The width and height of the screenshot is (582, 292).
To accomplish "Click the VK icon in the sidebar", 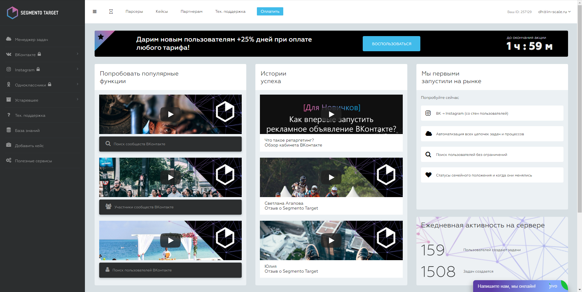I will tap(9, 54).
